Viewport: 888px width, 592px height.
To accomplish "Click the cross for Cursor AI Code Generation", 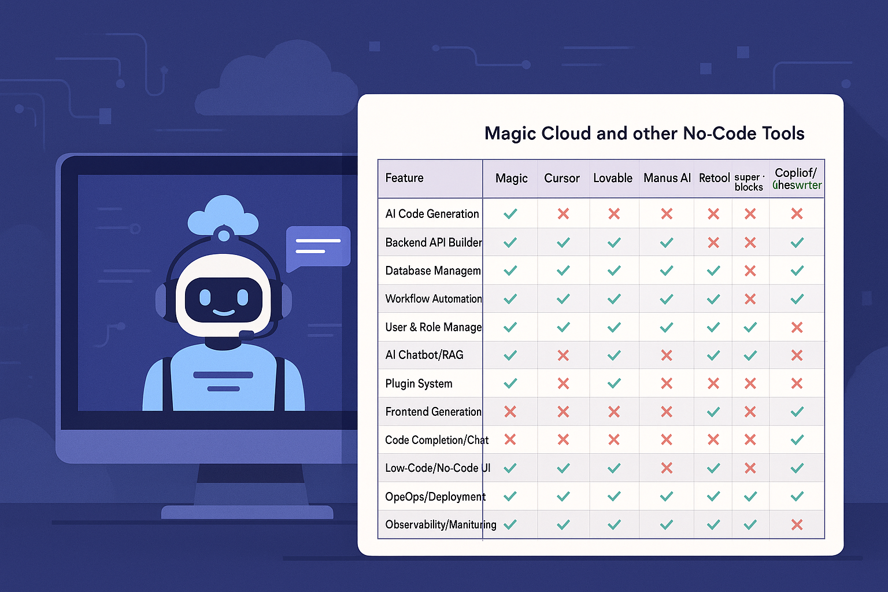I will pos(563,214).
